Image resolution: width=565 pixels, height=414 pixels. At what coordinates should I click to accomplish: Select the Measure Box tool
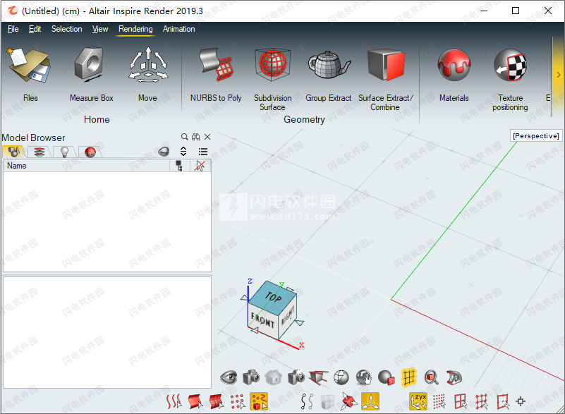(x=91, y=74)
